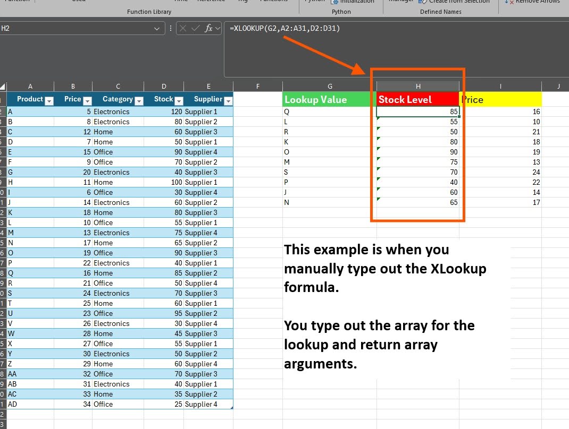The height and width of the screenshot is (429, 569).
Task: Open the Product column filter dropdown
Action: tap(49, 100)
